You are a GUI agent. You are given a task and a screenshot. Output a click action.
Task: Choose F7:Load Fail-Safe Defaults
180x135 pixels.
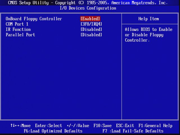pos(133,131)
